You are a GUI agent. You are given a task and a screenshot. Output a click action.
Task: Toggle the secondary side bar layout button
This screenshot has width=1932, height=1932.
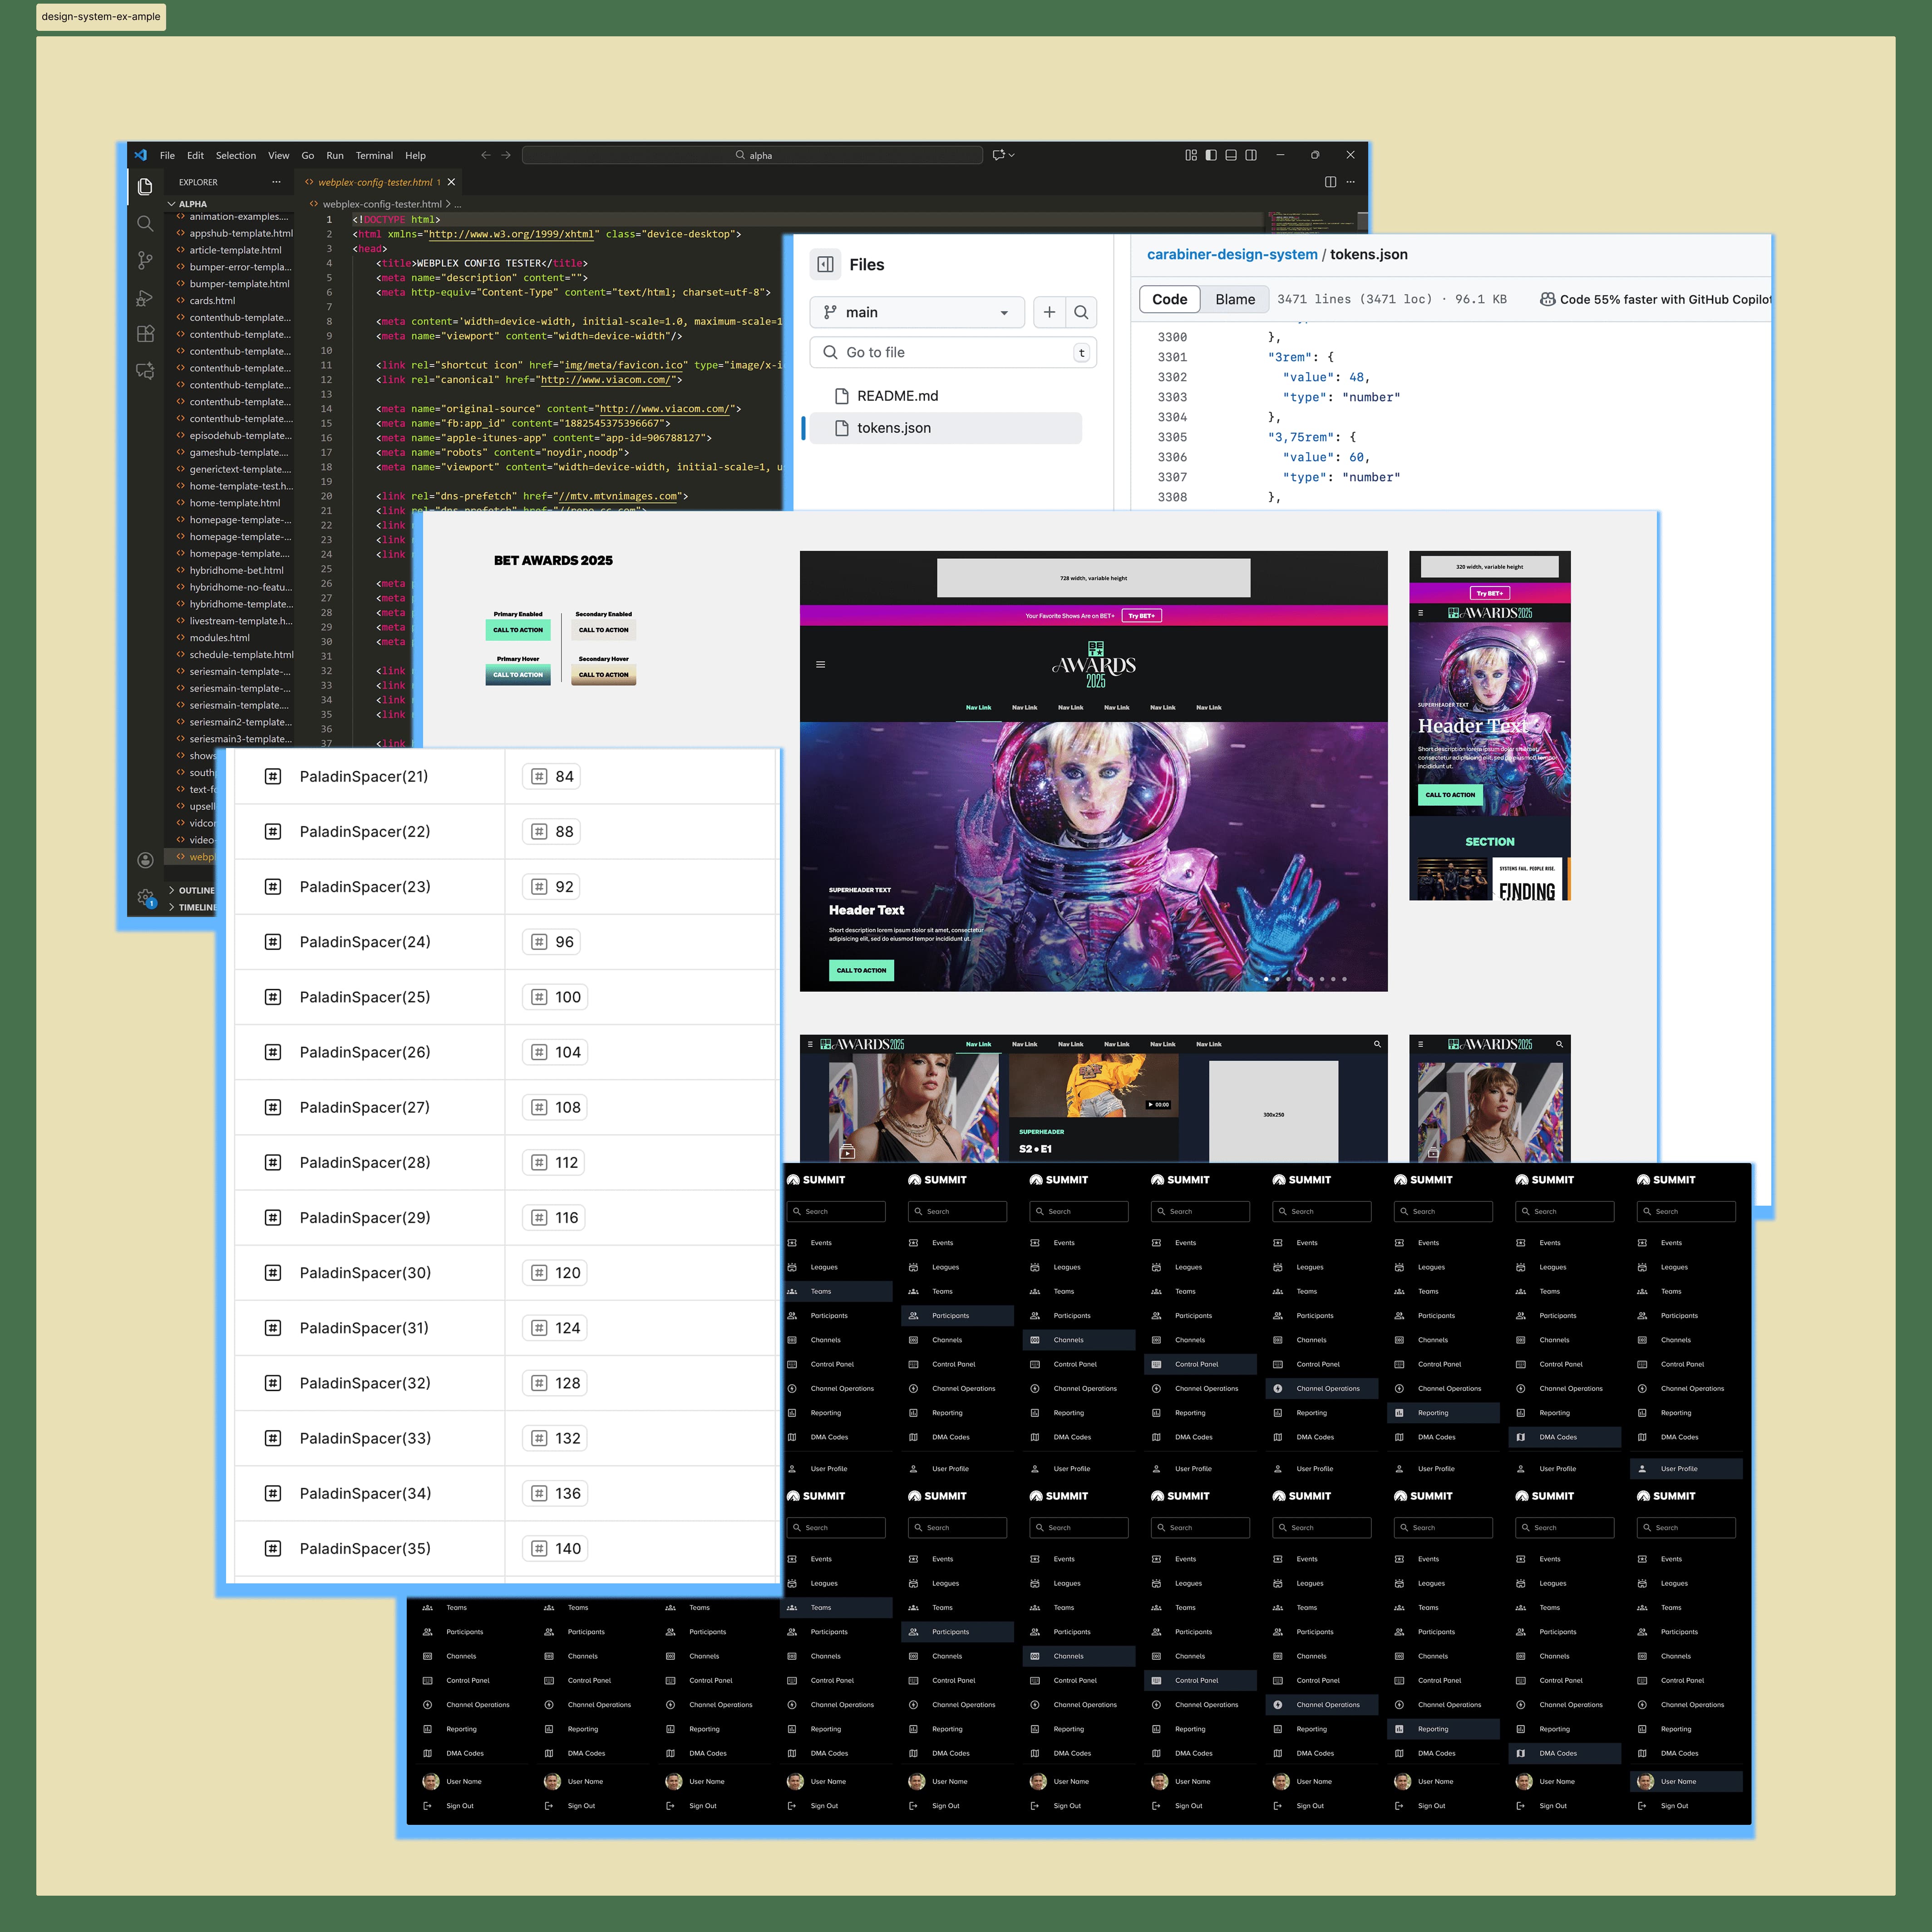click(1251, 155)
